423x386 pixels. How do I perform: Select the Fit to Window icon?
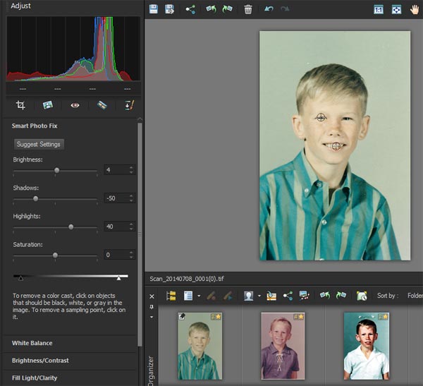[x=396, y=10]
